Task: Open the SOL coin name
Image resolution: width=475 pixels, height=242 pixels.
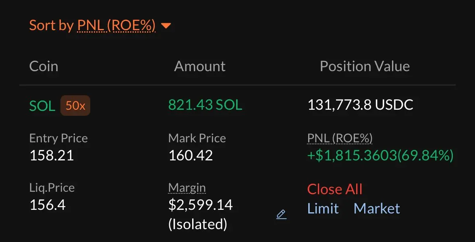Action: [x=42, y=106]
